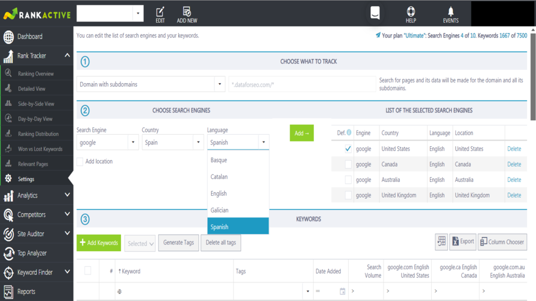Click the green Add Keywords button
The width and height of the screenshot is (536, 301).
coord(99,243)
